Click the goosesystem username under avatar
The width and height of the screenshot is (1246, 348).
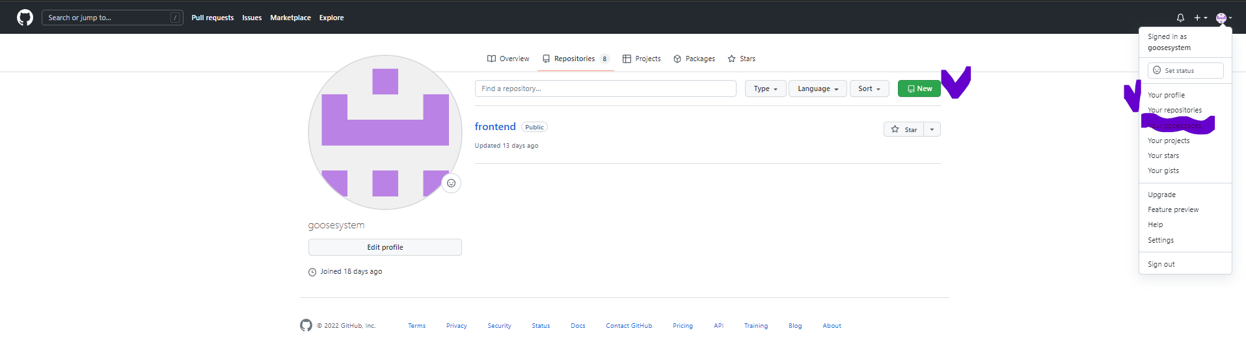pos(336,225)
